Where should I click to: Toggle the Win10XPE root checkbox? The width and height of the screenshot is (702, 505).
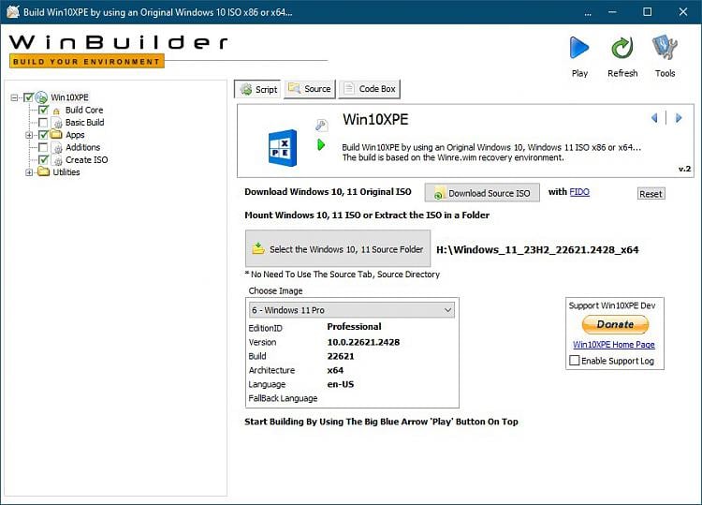(29, 97)
